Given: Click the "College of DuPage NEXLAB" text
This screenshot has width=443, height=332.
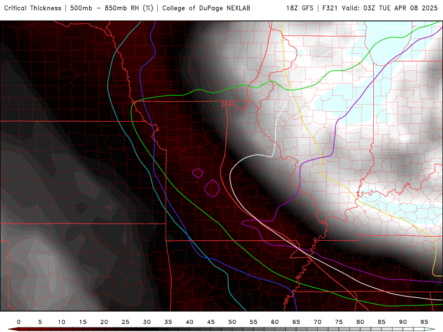Looking at the screenshot, I should [206, 8].
